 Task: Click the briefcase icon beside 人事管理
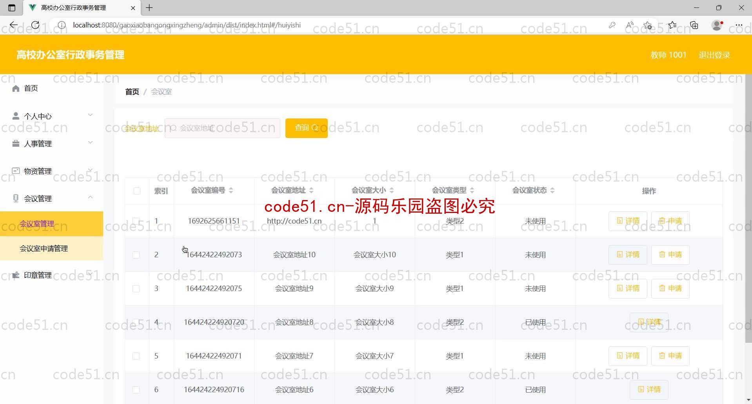[x=16, y=143]
